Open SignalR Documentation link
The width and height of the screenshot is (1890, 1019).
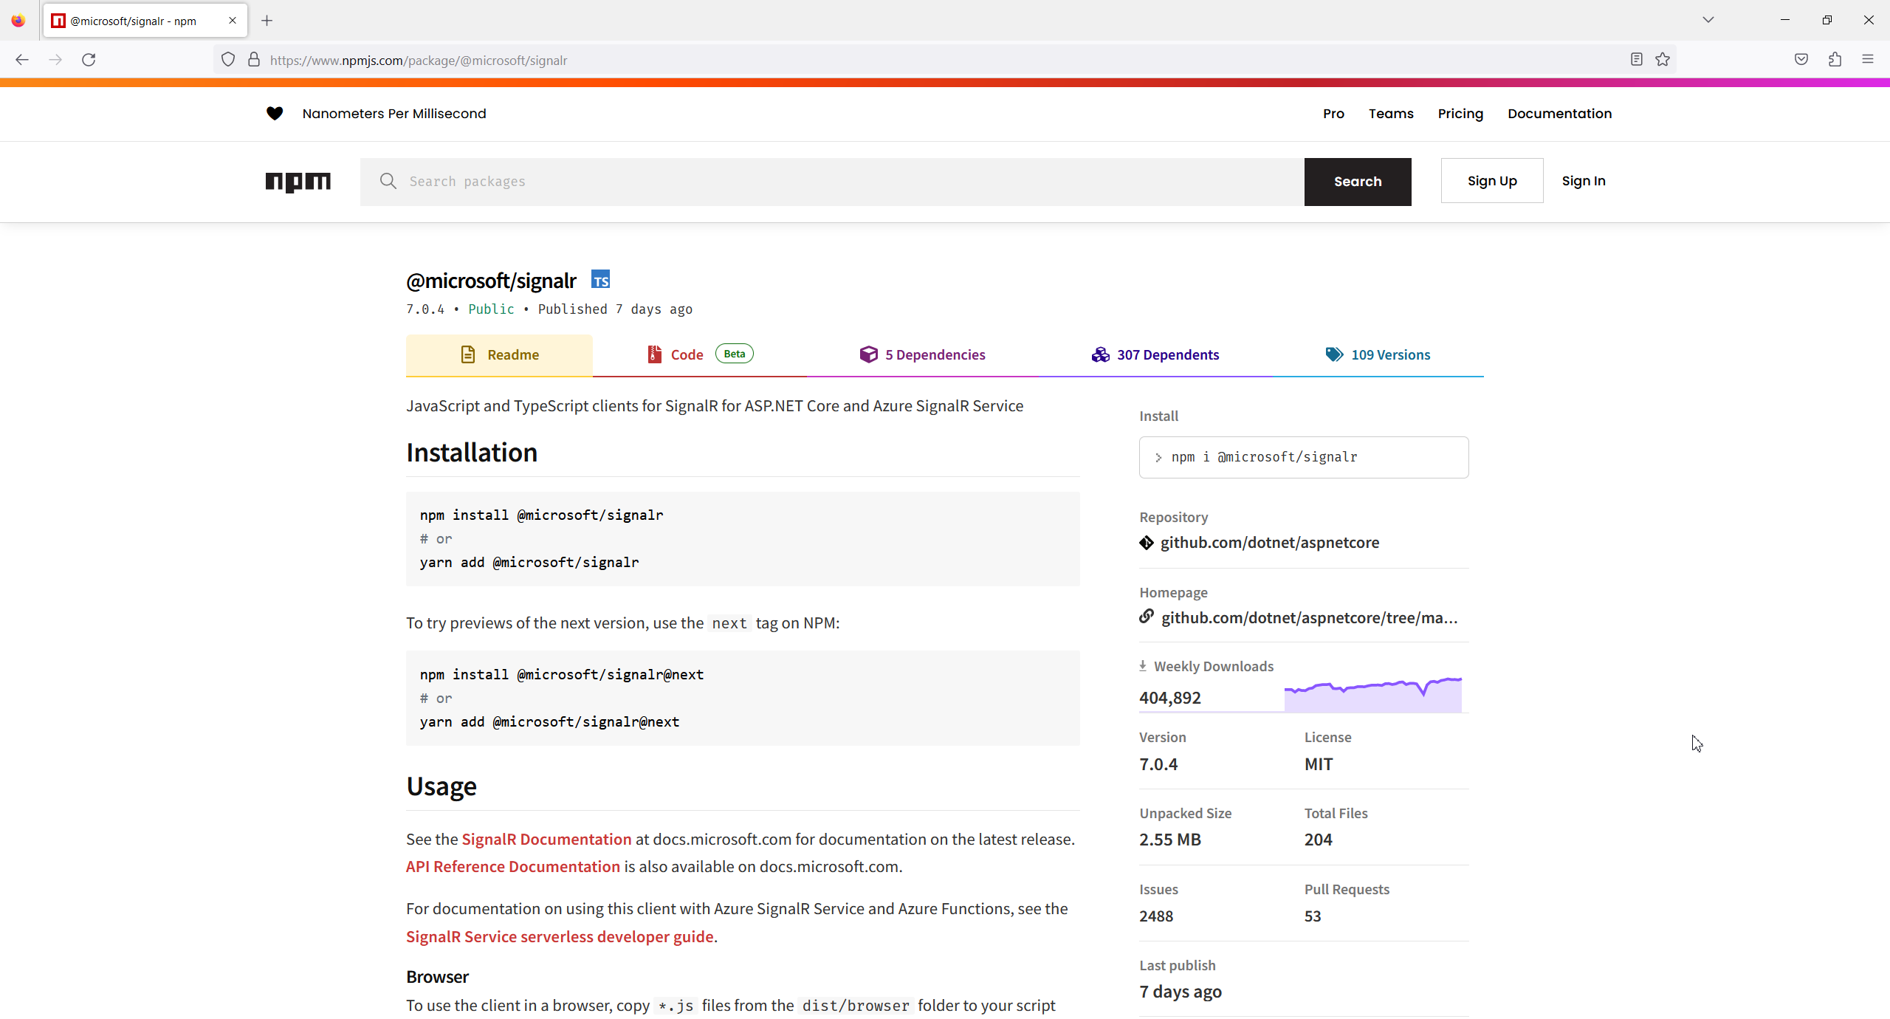(x=546, y=840)
